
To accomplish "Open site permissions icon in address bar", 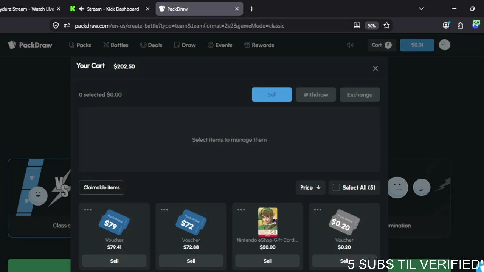I will (x=67, y=25).
